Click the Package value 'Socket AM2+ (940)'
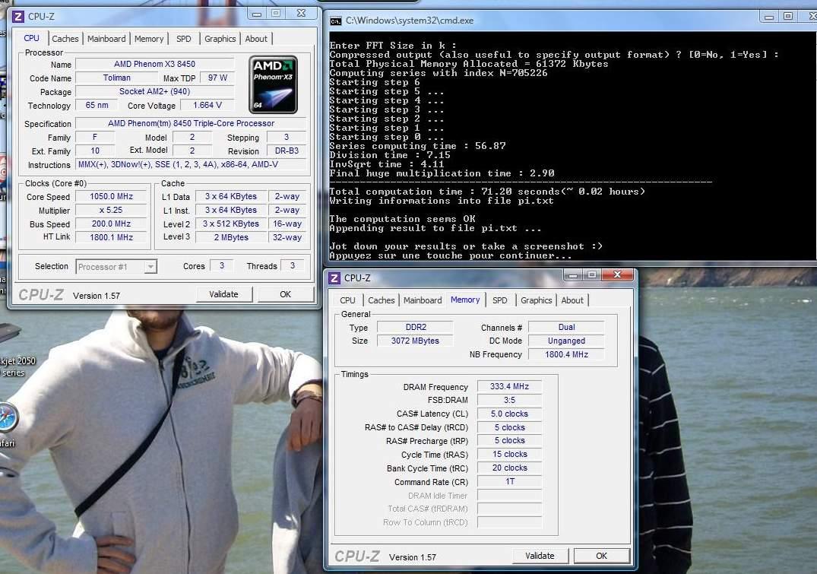The image size is (817, 574). [x=155, y=92]
